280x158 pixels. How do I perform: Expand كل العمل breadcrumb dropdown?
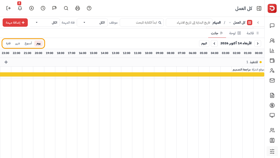[230, 23]
